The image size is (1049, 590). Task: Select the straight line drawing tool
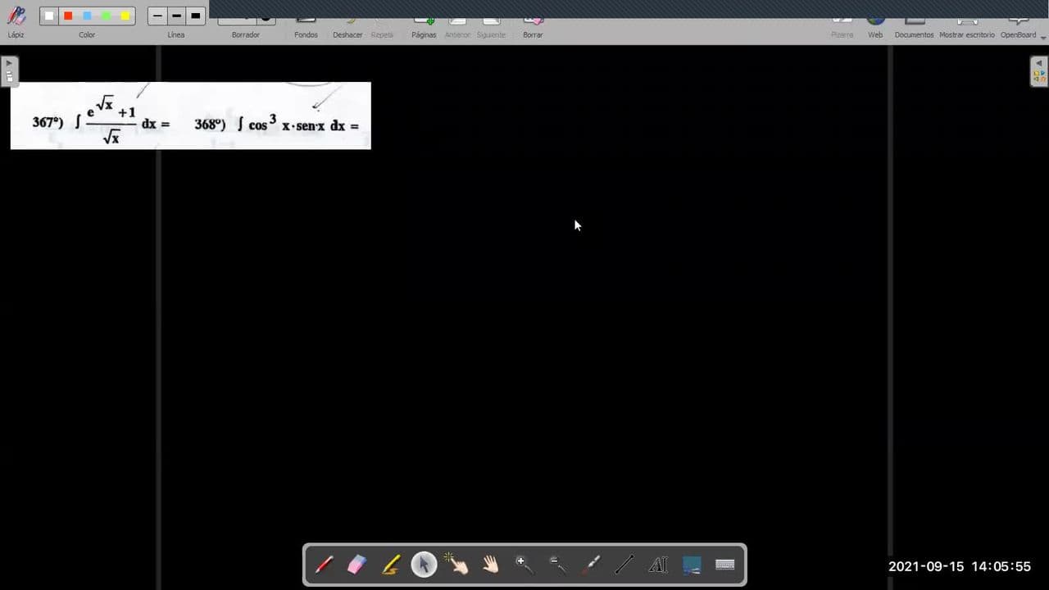coord(624,565)
